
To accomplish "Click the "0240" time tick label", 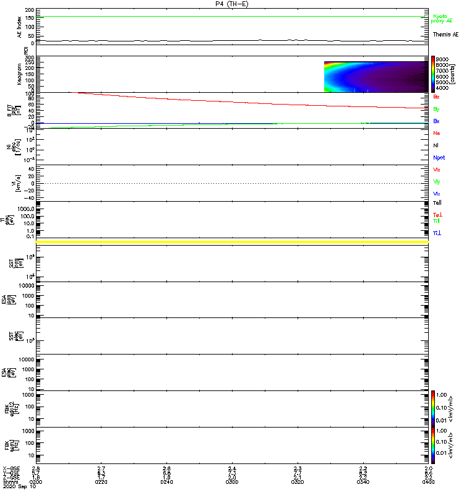I will (166, 482).
